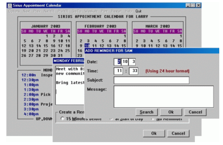This screenshot has height=145, width=223.
Task: Click inside the Message text area
Action: (x=164, y=97)
